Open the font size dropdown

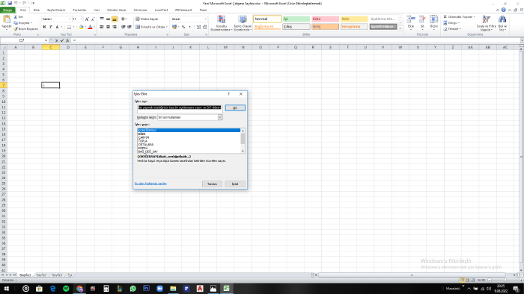coord(82,19)
